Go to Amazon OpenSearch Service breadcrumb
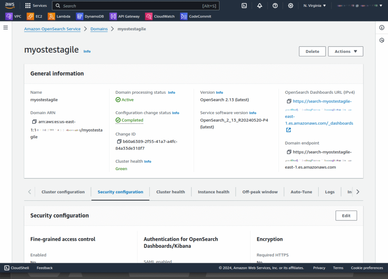This screenshot has height=279, width=388. pyautogui.click(x=52, y=29)
